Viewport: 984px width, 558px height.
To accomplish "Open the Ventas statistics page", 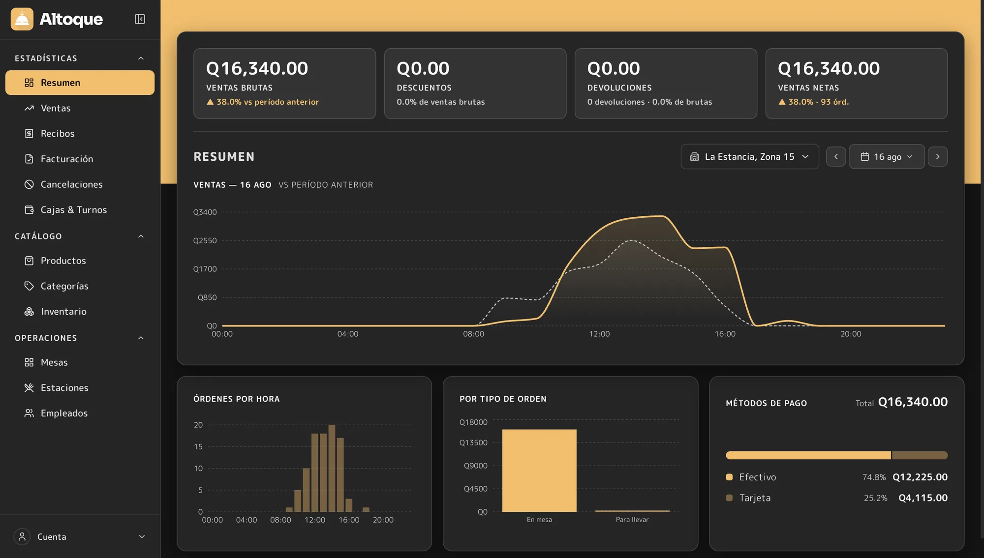I will click(x=80, y=108).
